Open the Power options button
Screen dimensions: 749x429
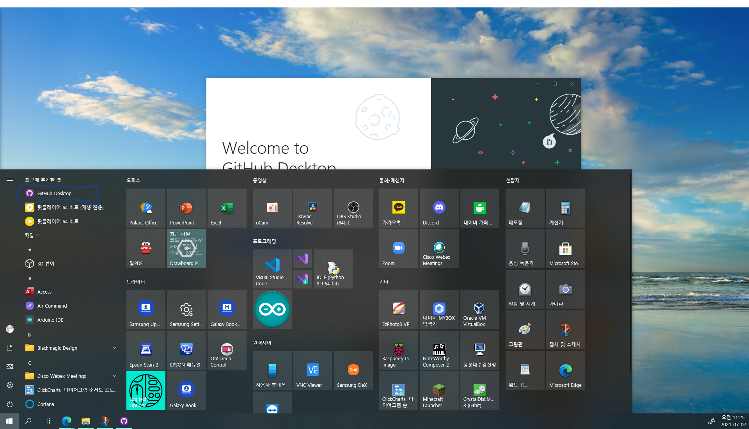click(10, 404)
